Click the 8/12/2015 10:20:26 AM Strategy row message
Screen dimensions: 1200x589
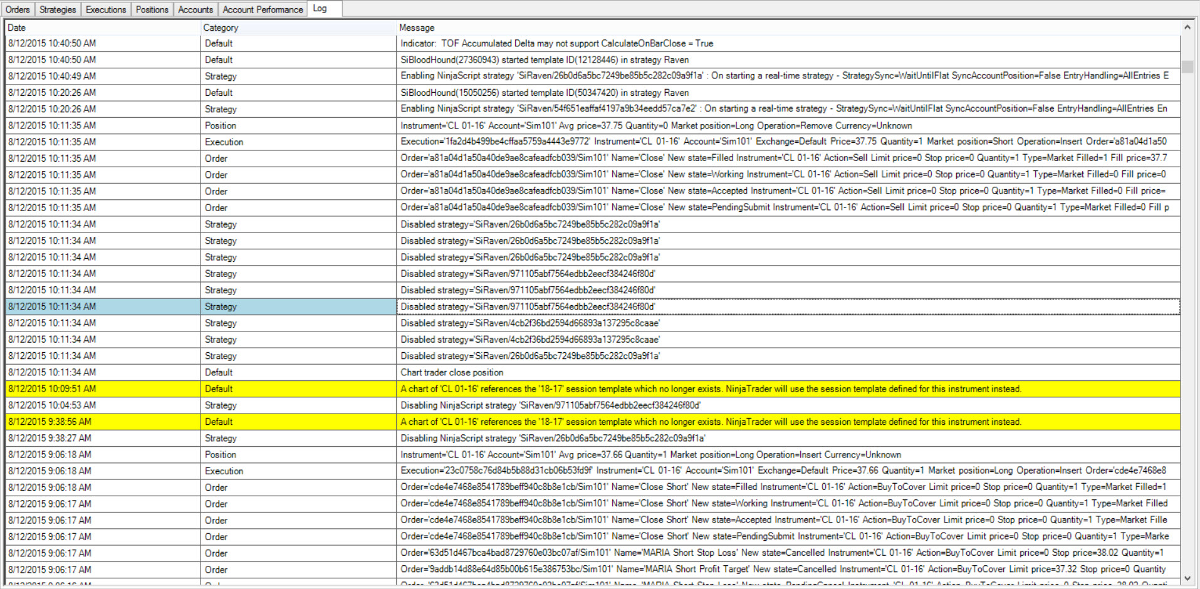788,109
